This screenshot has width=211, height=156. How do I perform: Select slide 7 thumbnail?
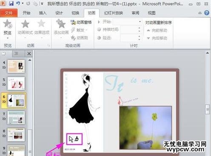[16, 117]
